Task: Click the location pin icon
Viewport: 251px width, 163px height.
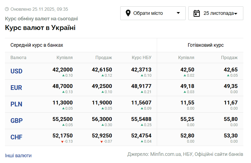Action: tap(128, 13)
